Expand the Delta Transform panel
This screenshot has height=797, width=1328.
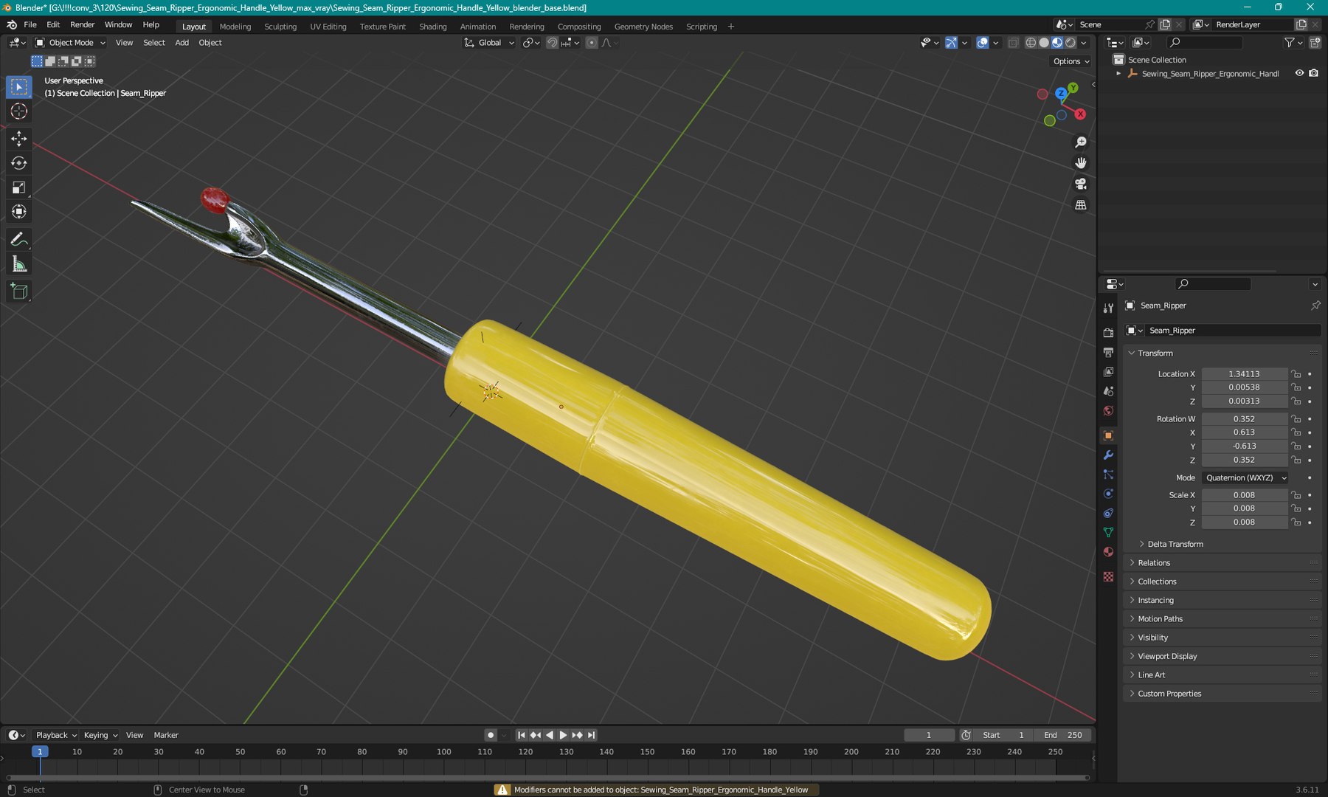tap(1175, 544)
